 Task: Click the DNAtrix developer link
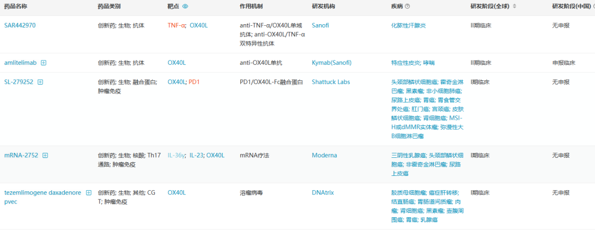(x=323, y=192)
